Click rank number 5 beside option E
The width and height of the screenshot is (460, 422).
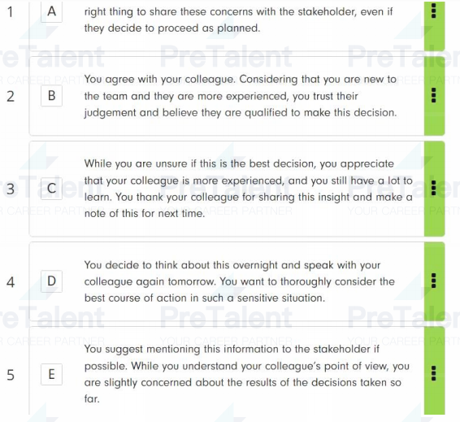pyautogui.click(x=11, y=375)
